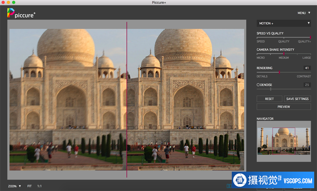This screenshot has width=317, height=191.
Task: Click the green macOS fullscreen button
Action: (13, 2)
